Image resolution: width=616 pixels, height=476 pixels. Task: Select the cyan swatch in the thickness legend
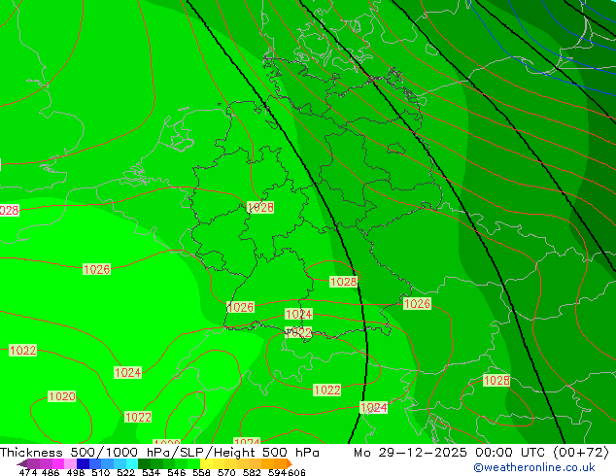pyautogui.click(x=132, y=463)
